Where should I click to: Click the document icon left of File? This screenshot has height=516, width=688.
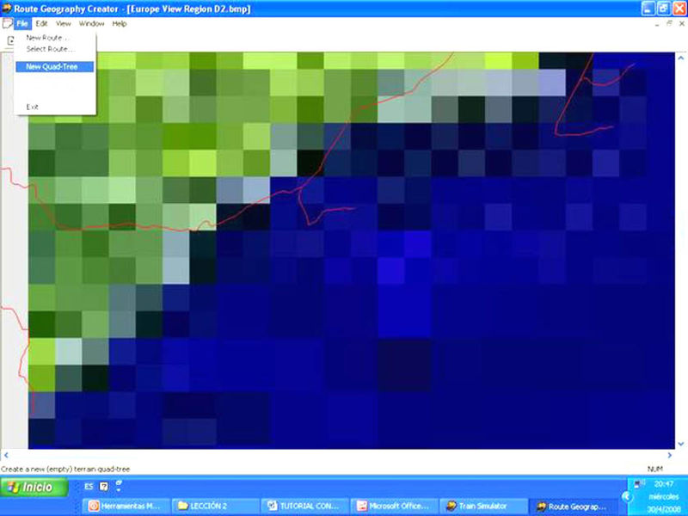7,23
